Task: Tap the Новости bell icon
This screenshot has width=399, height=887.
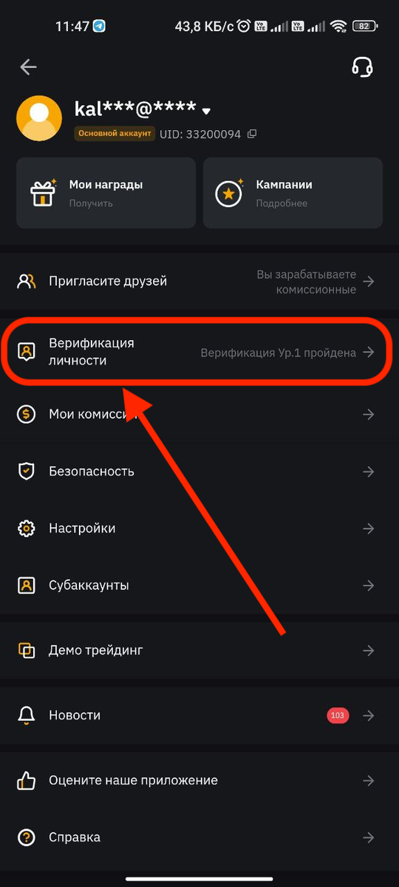Action: click(x=27, y=716)
